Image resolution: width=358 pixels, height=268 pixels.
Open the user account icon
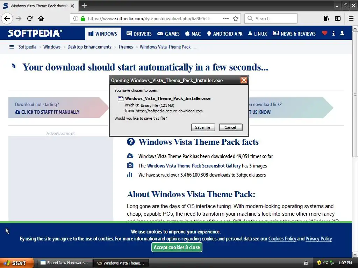(x=342, y=33)
